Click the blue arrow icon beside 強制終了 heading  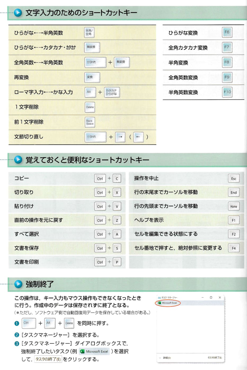click(18, 284)
